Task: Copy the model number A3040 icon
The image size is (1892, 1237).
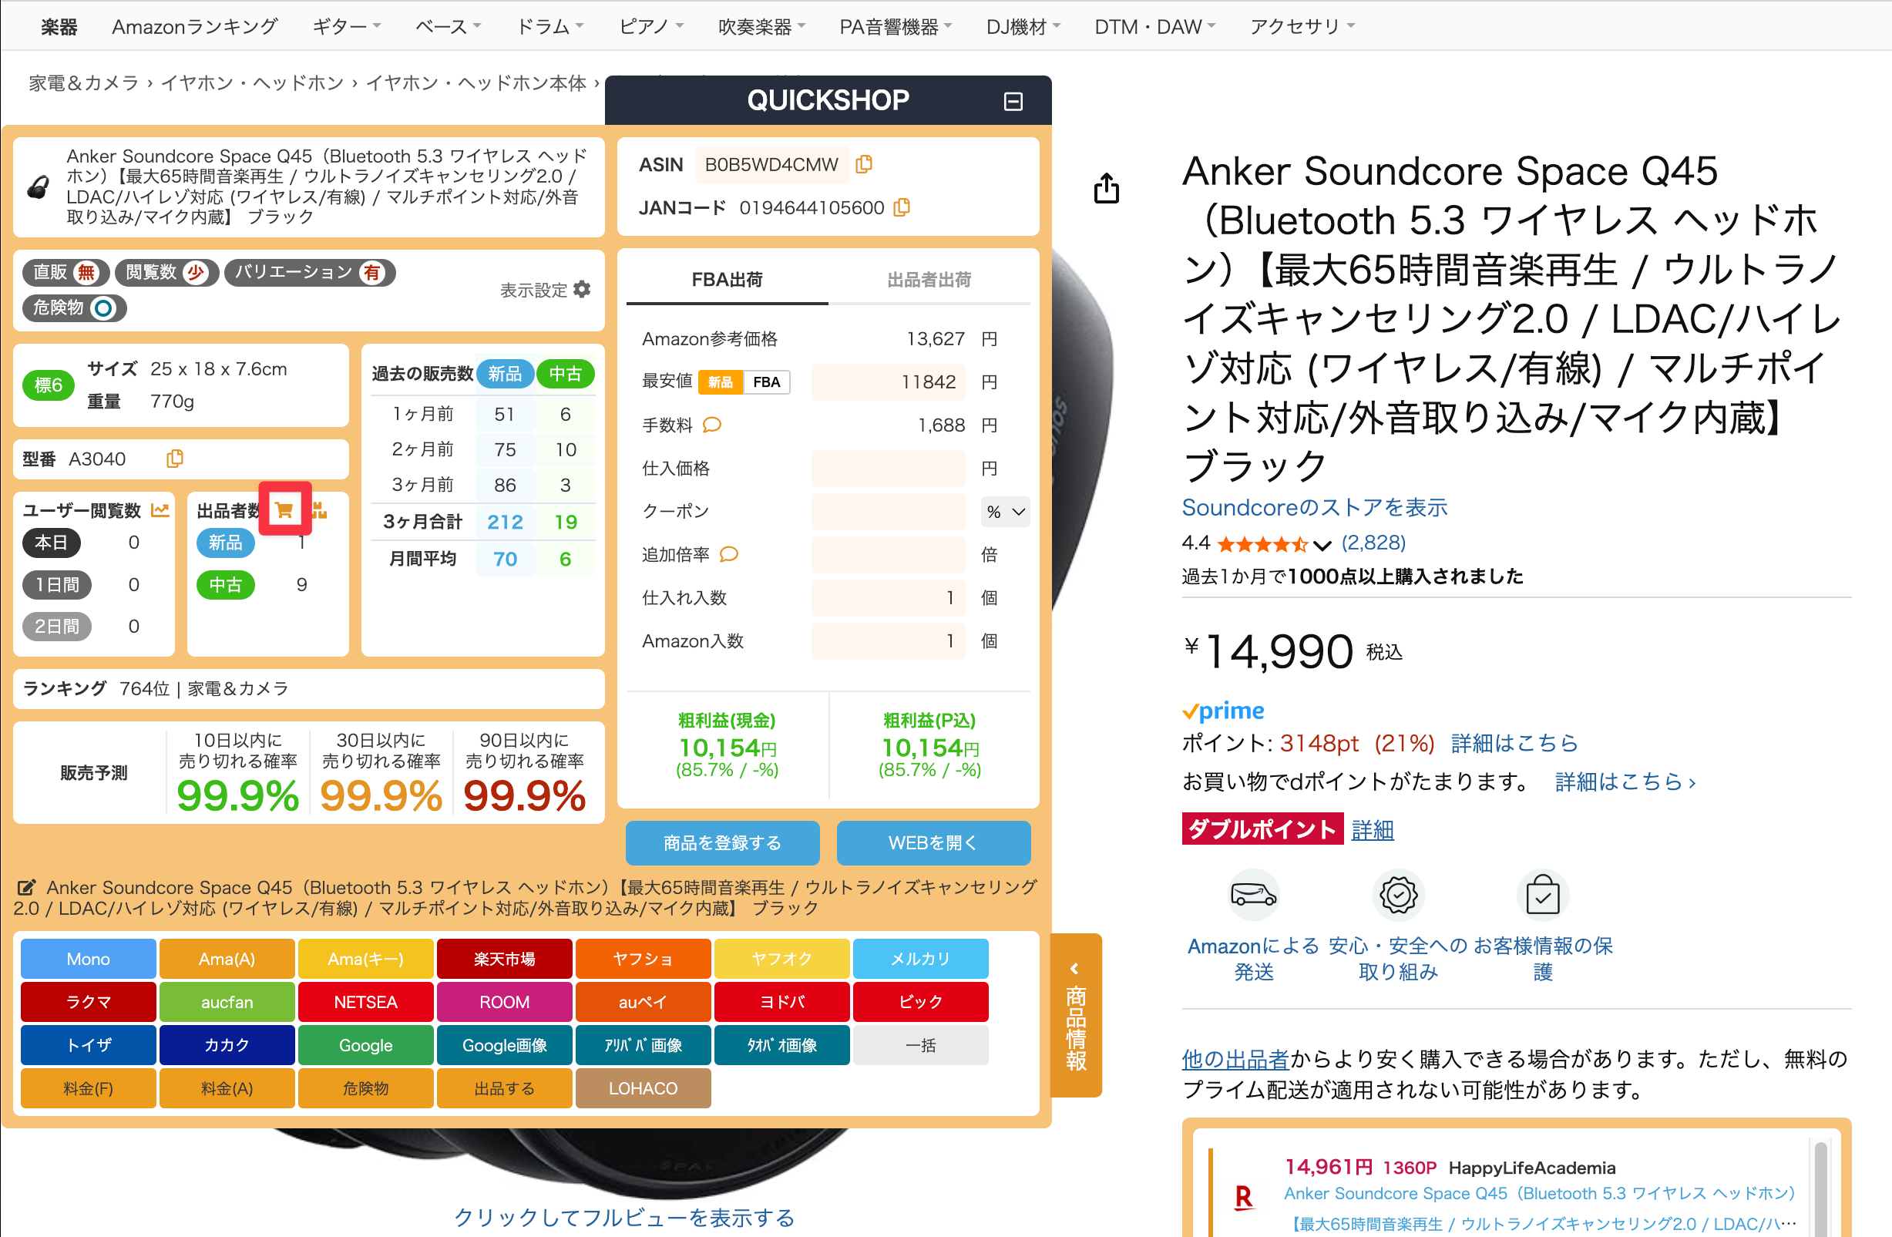Action: pos(175,459)
